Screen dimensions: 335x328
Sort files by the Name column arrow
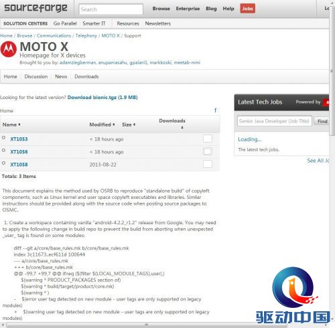(x=19, y=125)
